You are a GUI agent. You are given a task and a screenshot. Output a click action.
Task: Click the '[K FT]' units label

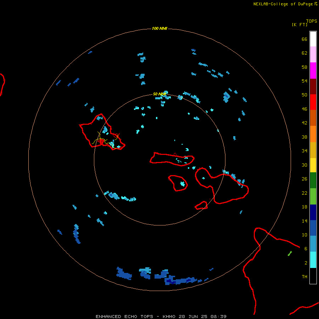coord(300,24)
